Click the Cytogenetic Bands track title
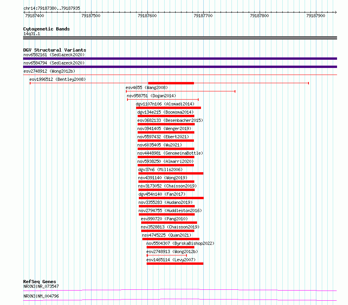348x305 pixels. 47,29
